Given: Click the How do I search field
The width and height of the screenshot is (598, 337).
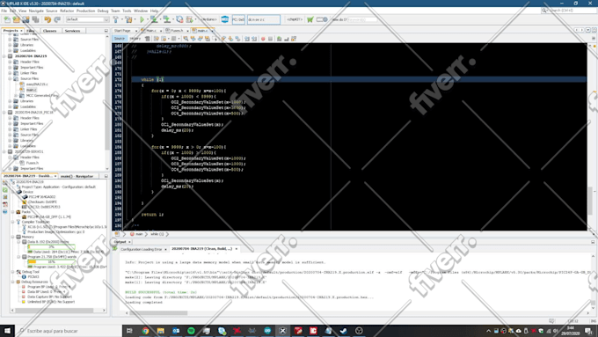Looking at the screenshot, I should tap(361, 19).
